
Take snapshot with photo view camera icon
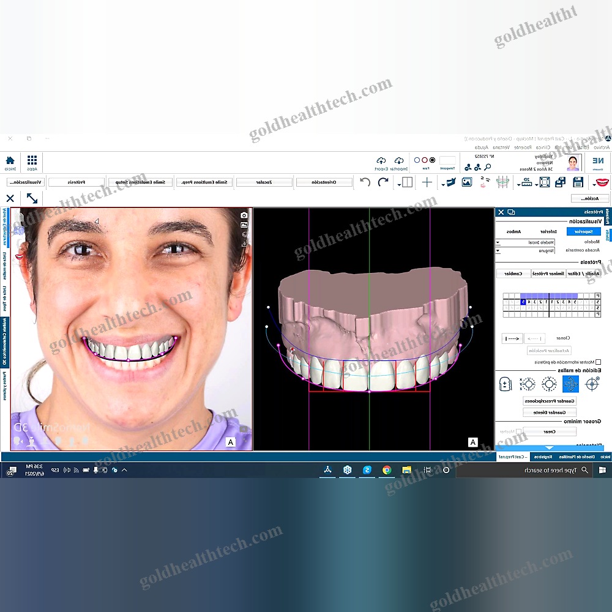coord(244,215)
